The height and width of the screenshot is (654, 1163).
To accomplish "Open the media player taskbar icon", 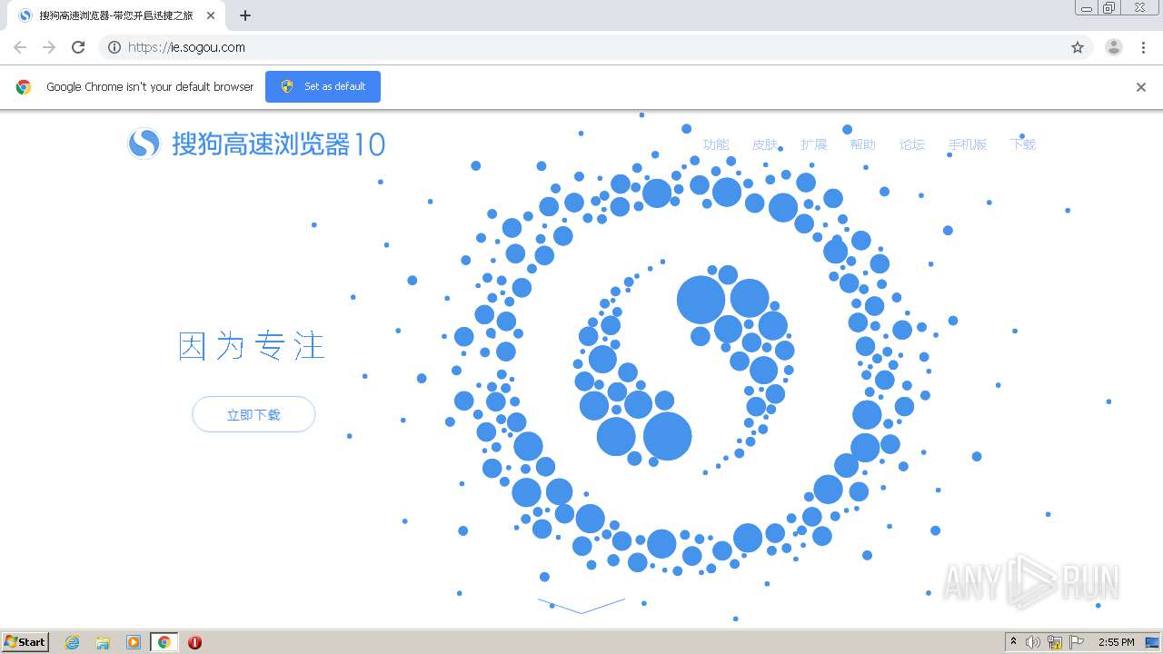I will 134,642.
